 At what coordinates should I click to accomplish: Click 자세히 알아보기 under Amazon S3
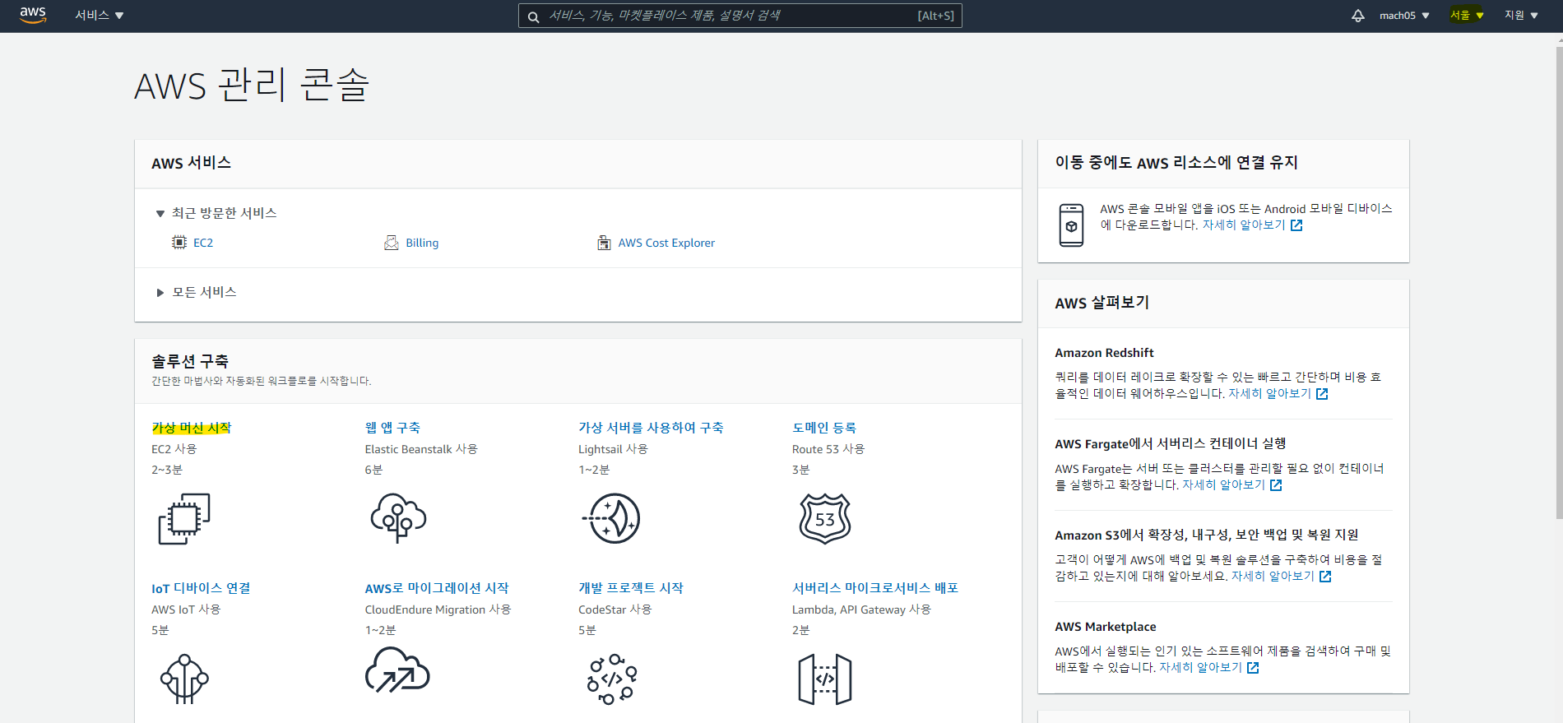click(x=1273, y=577)
